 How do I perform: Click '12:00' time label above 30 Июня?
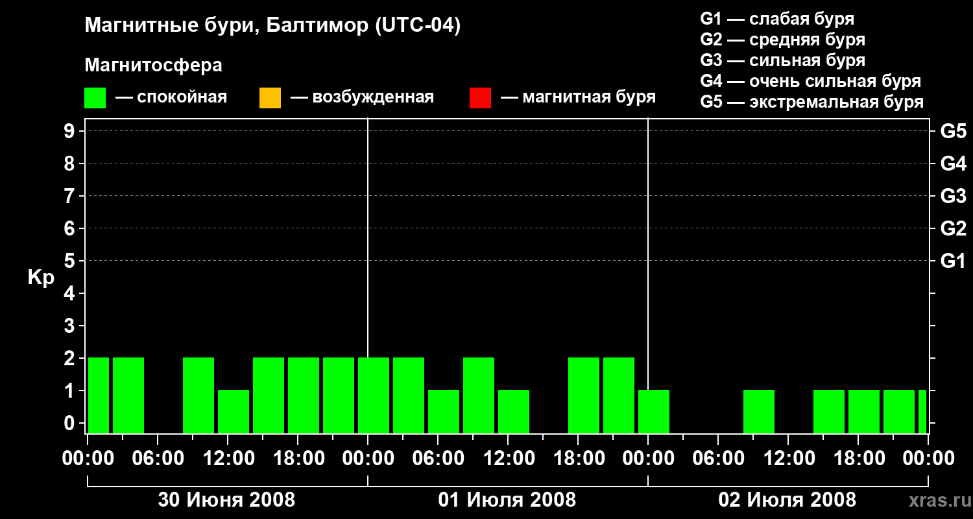pyautogui.click(x=228, y=459)
